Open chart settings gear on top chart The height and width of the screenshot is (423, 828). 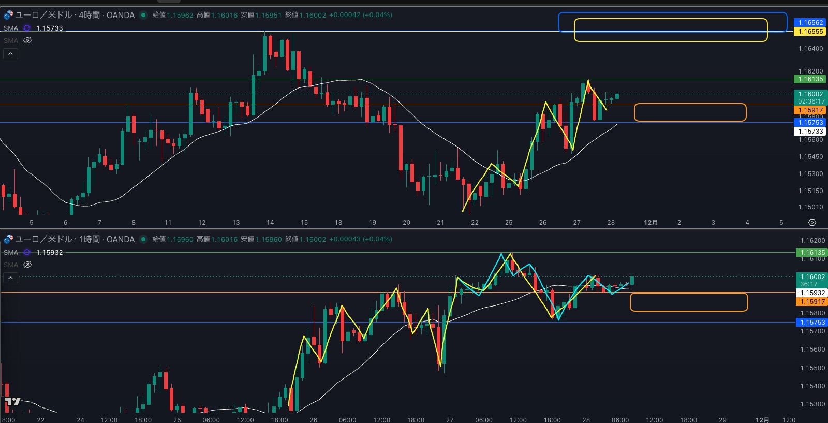(x=812, y=222)
